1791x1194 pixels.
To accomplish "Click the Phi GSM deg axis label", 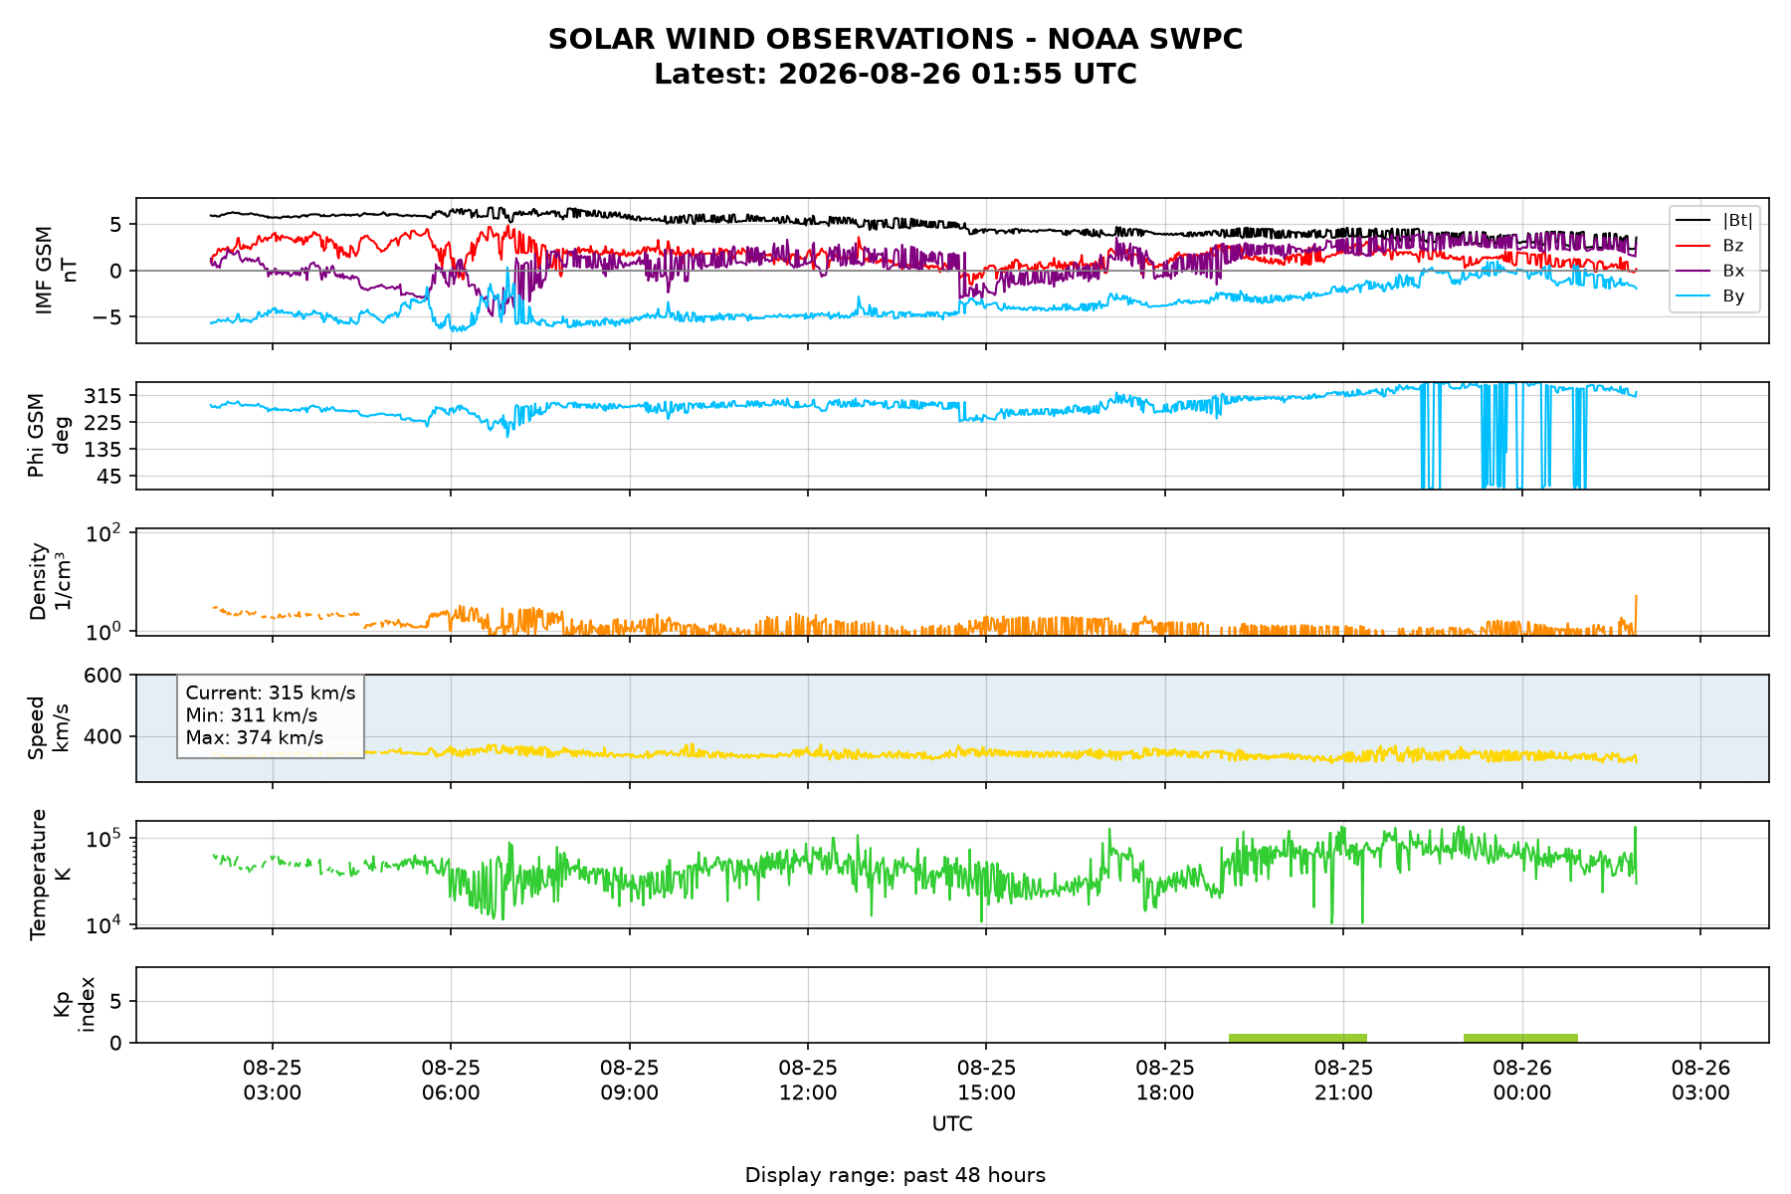I will click(50, 435).
